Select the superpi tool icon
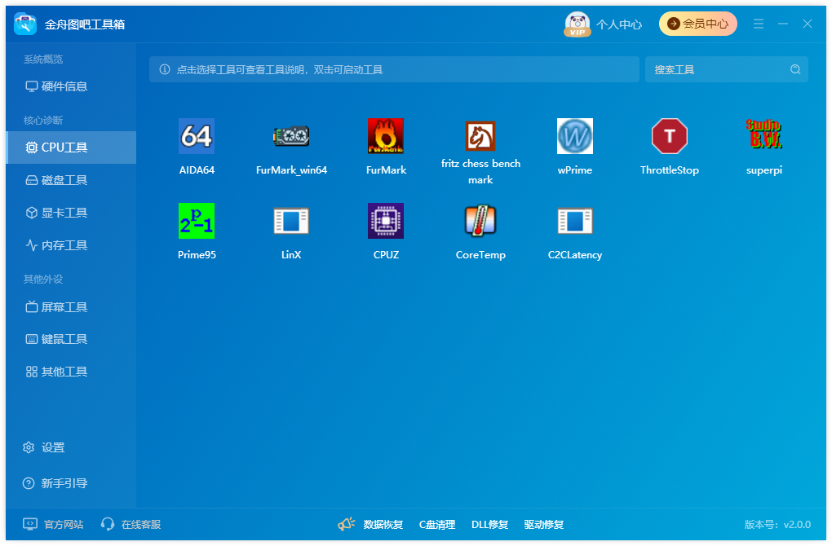The width and height of the screenshot is (832, 546). pyautogui.click(x=764, y=134)
